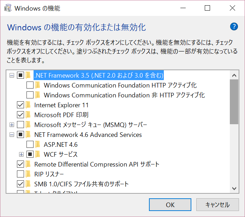Click the Internet Explorer 11 folder icon
245x217 pixels.
point(28,105)
